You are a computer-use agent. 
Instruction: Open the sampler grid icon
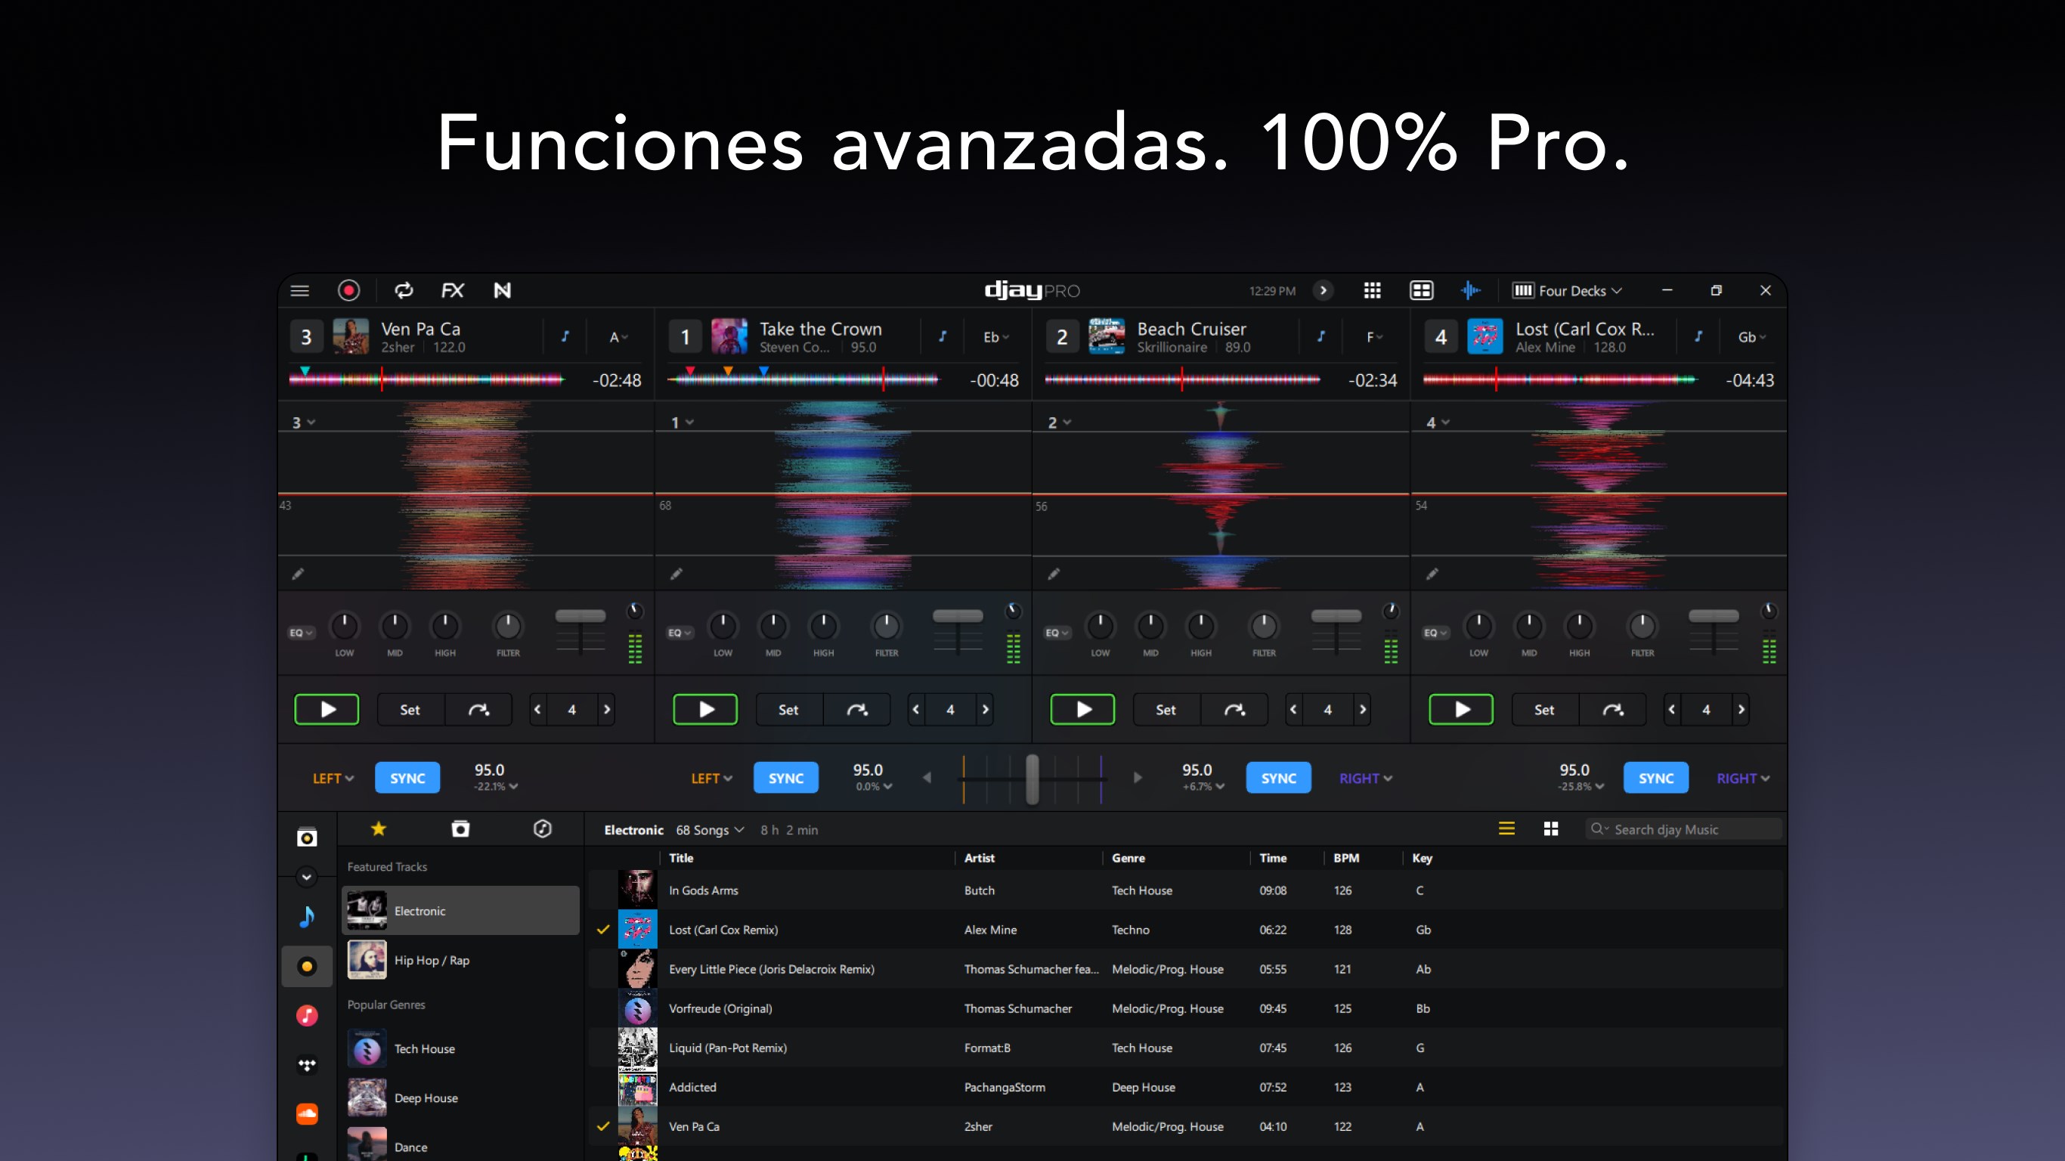pyautogui.click(x=1373, y=290)
